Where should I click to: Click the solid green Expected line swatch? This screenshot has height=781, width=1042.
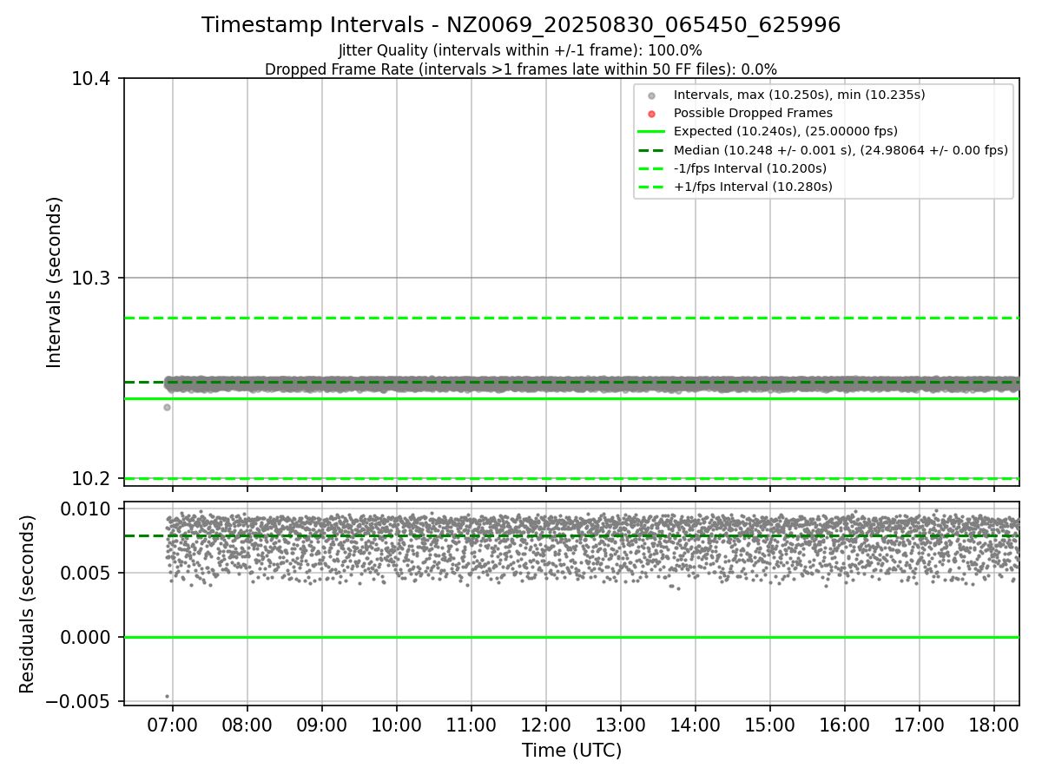(651, 131)
